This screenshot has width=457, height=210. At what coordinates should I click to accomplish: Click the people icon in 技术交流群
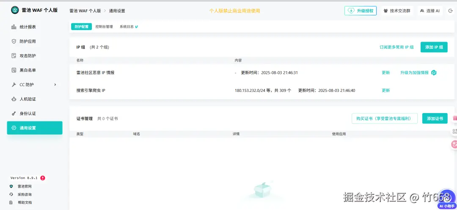385,11
